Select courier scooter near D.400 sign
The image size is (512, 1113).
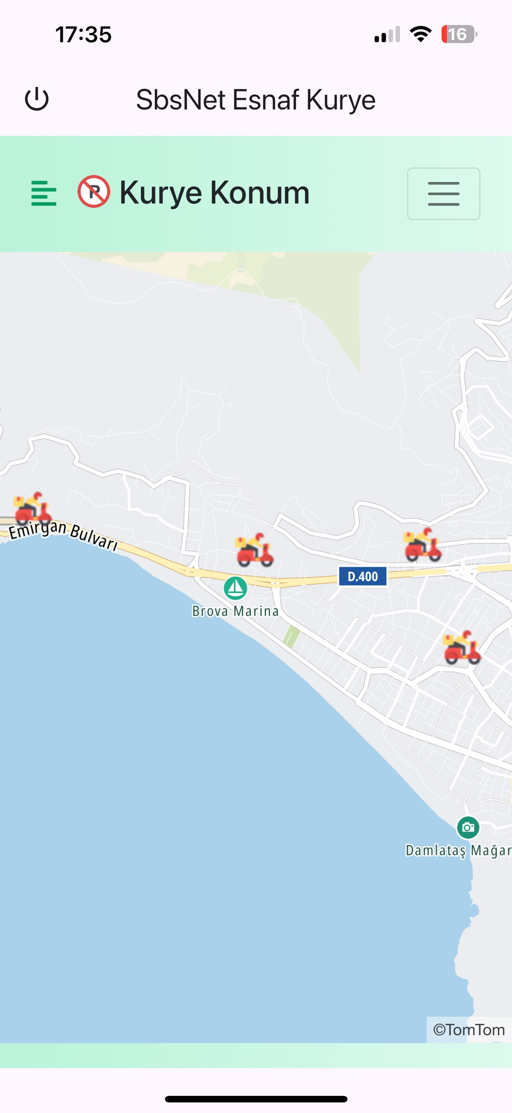[423, 544]
